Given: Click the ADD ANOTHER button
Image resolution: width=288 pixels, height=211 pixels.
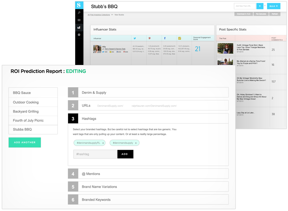Looking at the screenshot, I should 24,142.
